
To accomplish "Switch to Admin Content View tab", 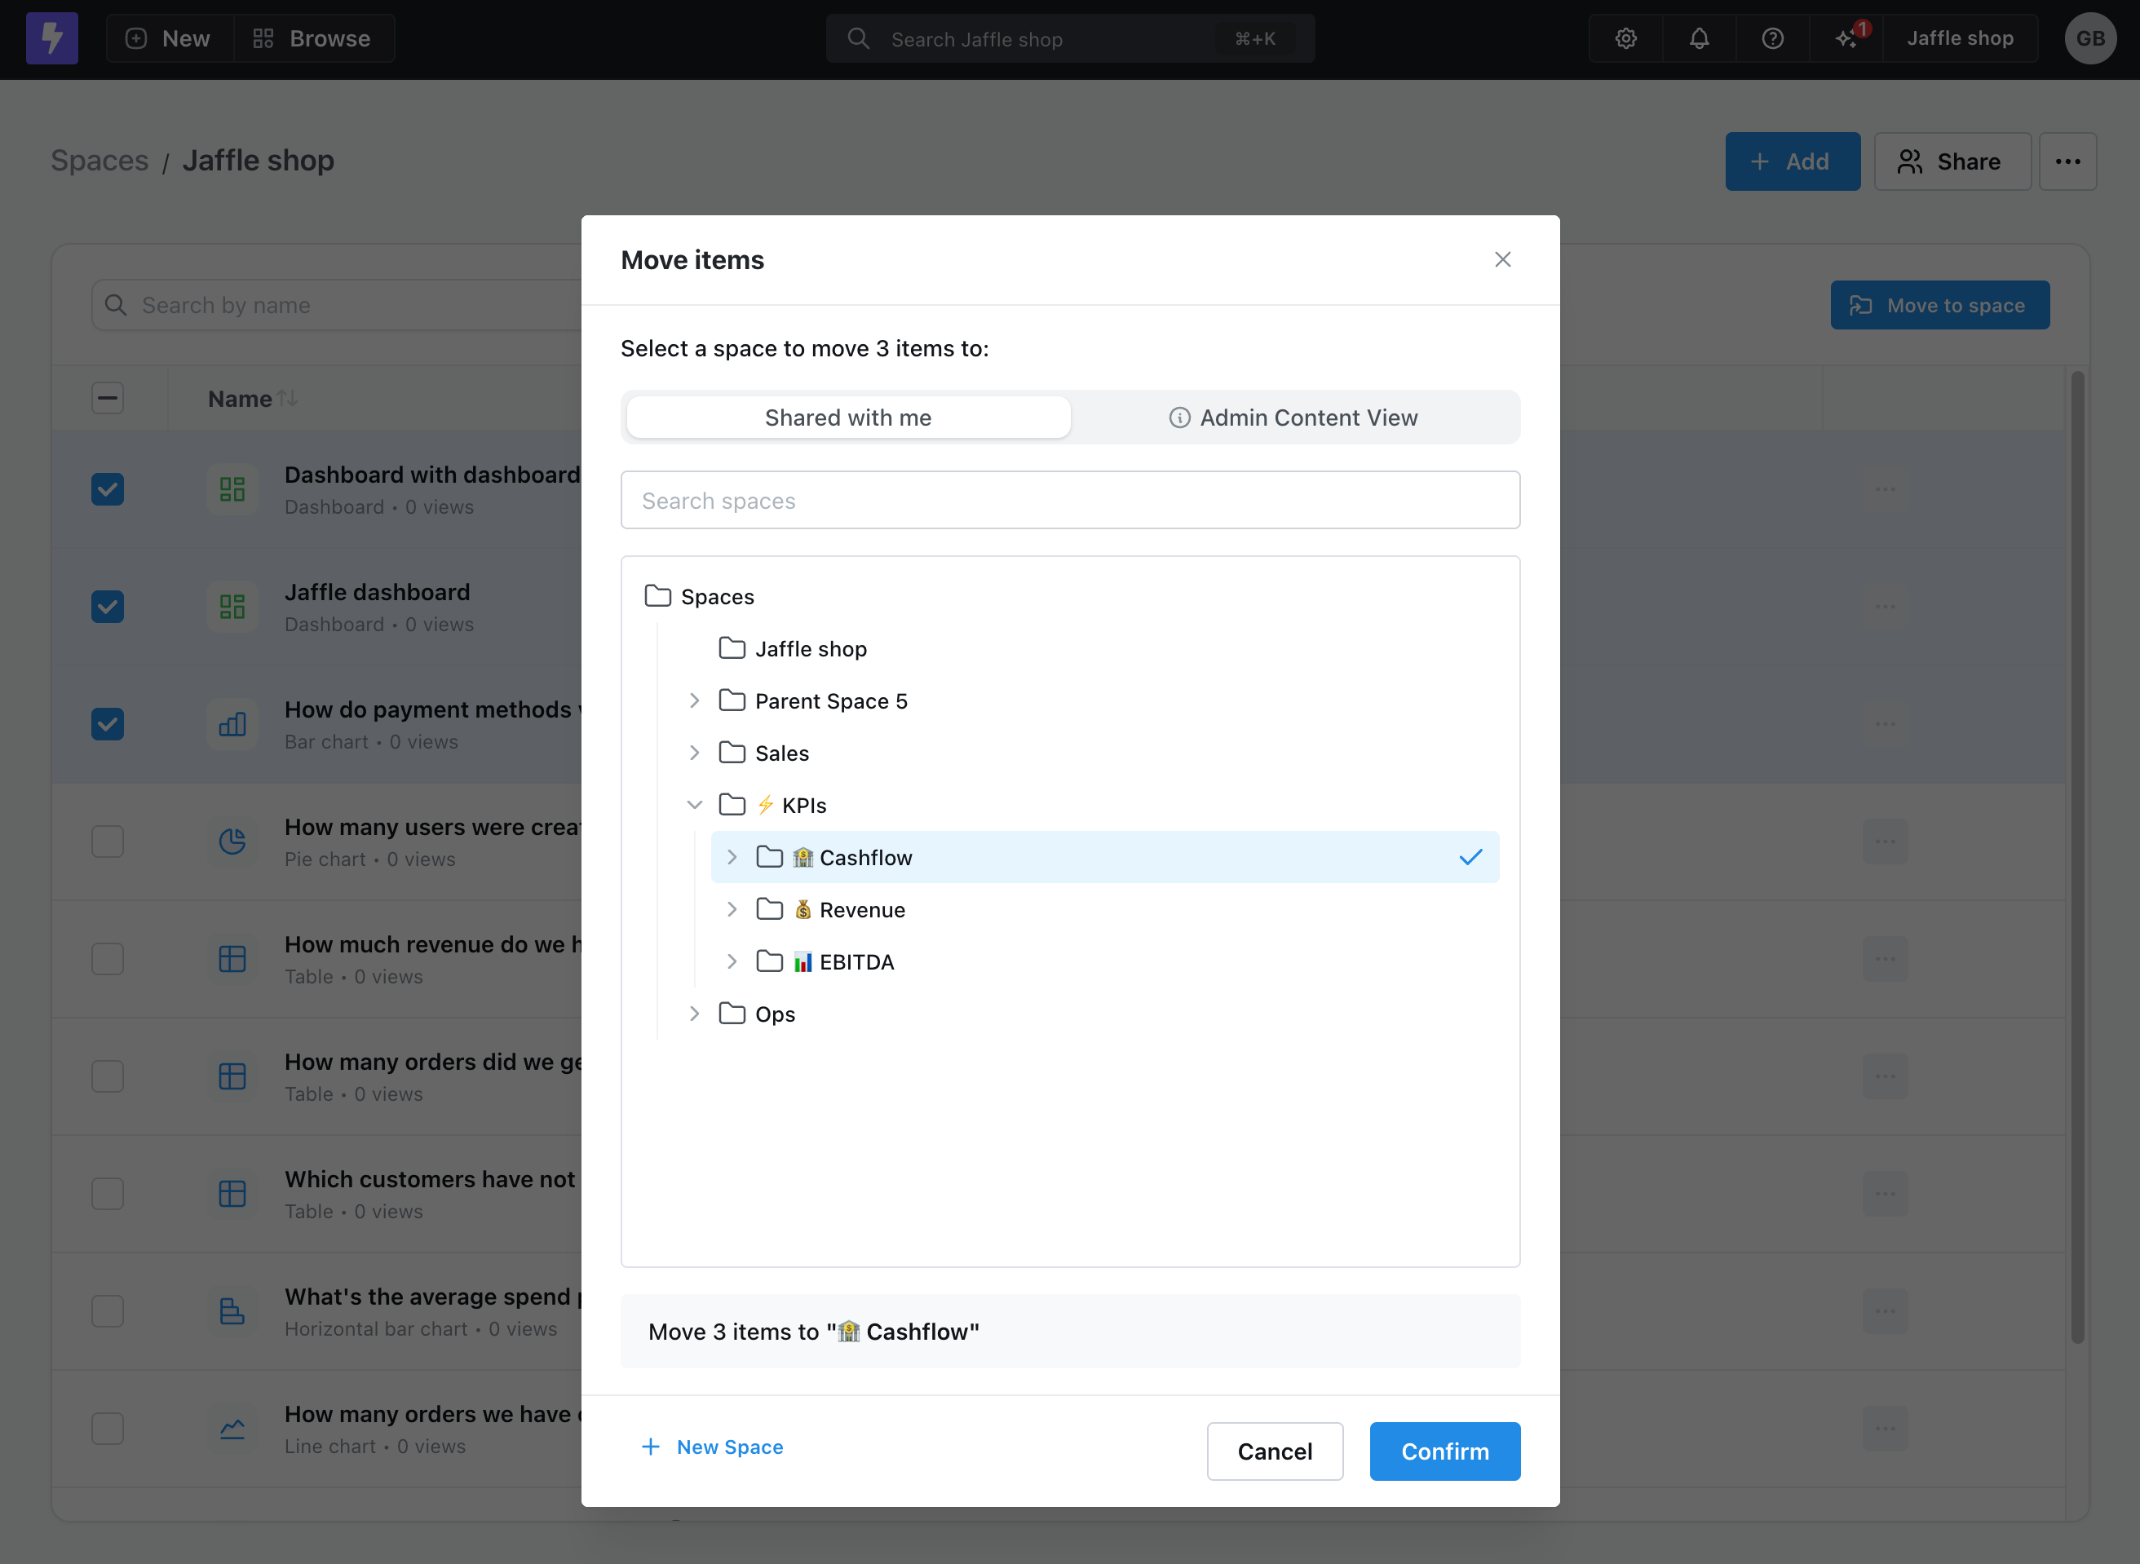I will point(1294,418).
